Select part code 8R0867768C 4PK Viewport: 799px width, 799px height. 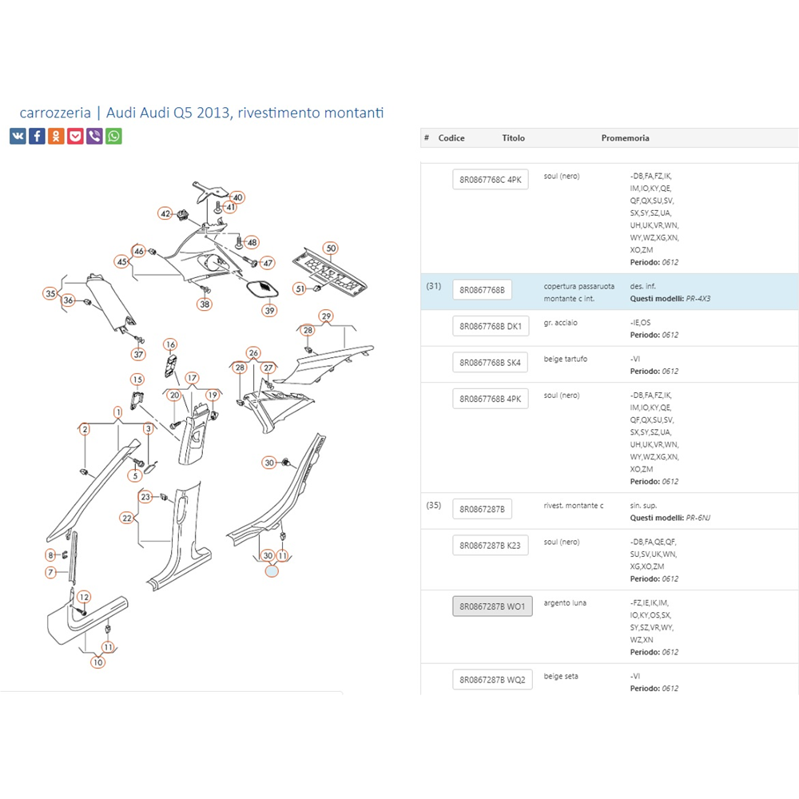point(491,179)
